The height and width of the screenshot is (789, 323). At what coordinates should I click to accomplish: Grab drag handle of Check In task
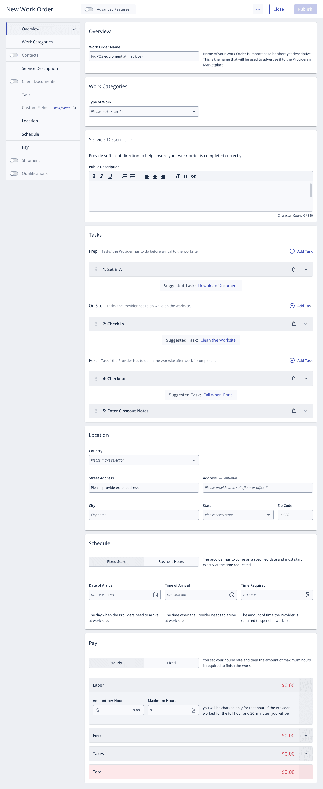[96, 324]
